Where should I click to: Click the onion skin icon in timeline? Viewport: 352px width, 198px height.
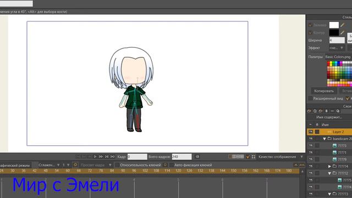[x=75, y=165]
